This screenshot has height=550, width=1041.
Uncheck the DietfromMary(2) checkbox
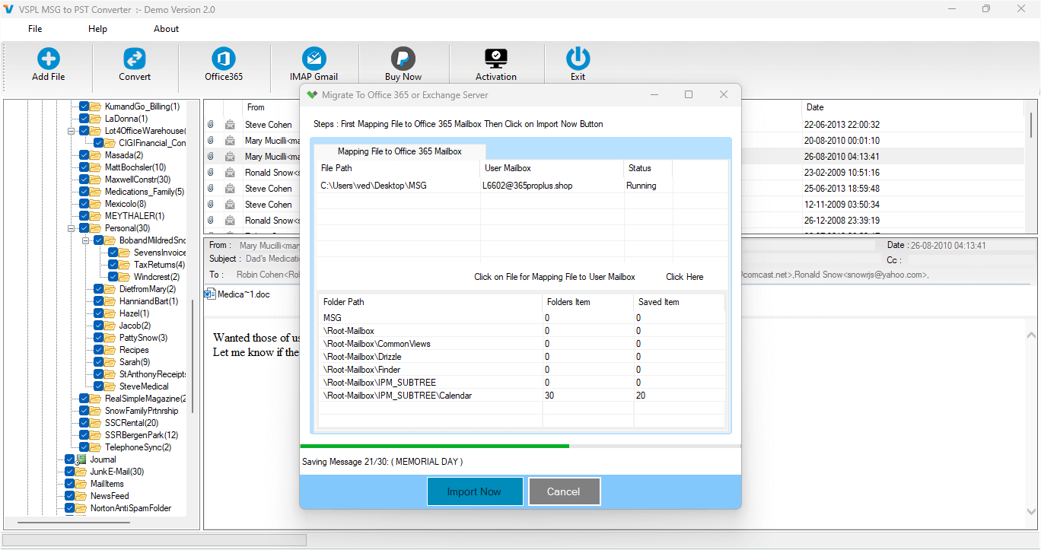click(x=99, y=289)
